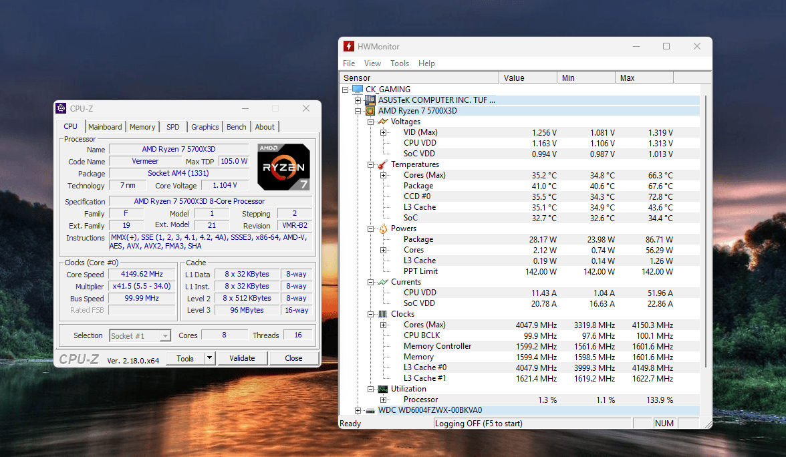Open the File menu in HWMonitor
The width and height of the screenshot is (786, 457).
349,63
